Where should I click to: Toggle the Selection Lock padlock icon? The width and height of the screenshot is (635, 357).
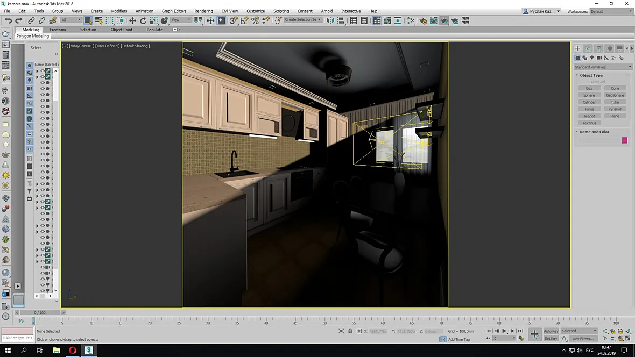tap(350, 331)
